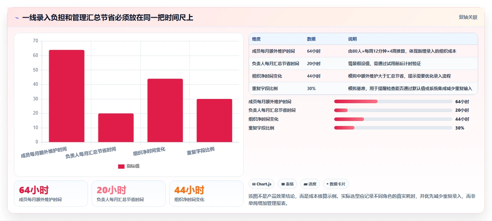
Task: Click description starting 由80人×每周12分钟
Action: click(x=402, y=51)
